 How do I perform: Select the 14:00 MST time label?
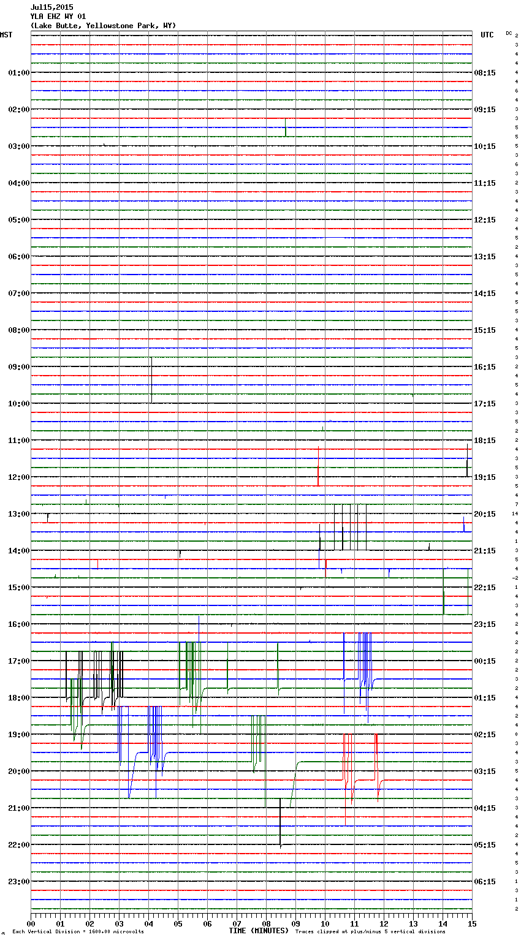pos(19,551)
